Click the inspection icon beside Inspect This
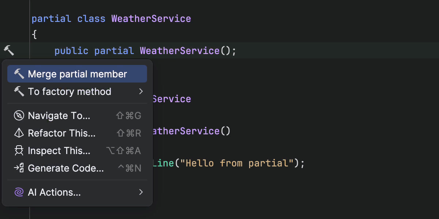Image resolution: width=439 pixels, height=219 pixels. (19, 150)
